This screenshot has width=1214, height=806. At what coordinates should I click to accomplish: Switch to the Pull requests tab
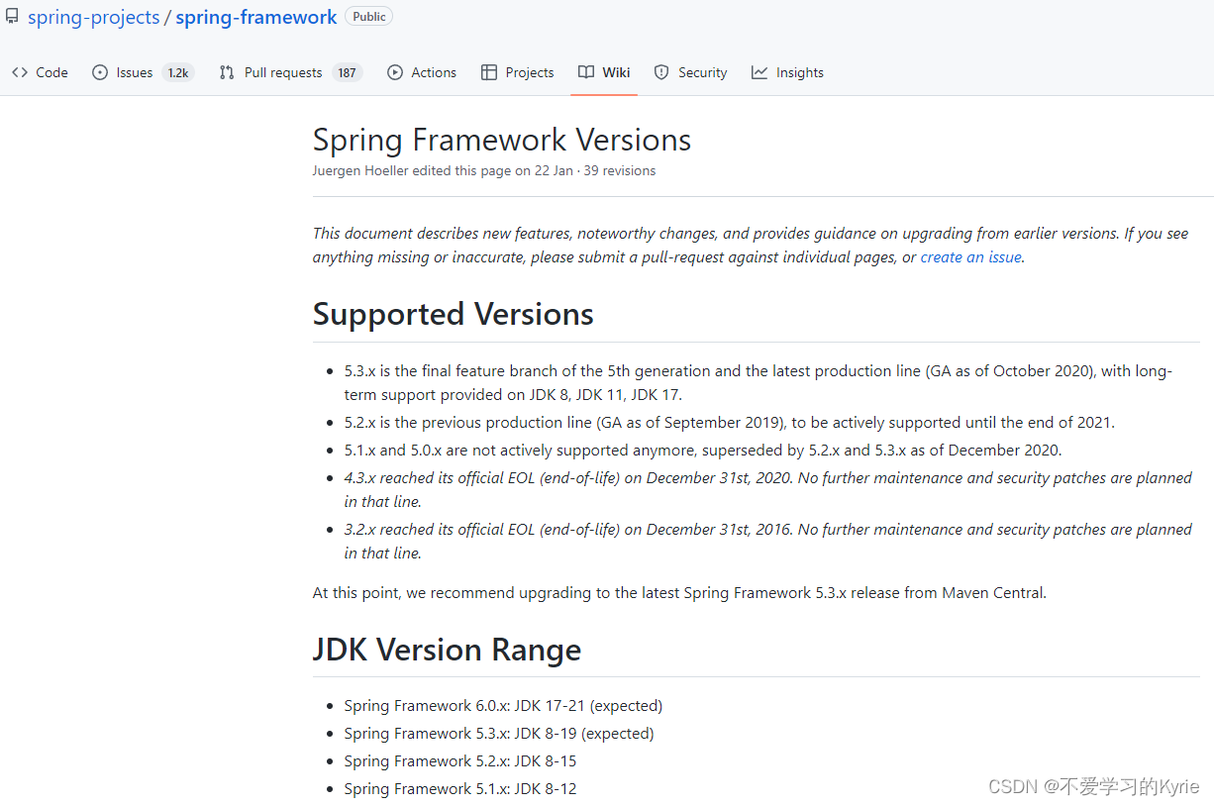(282, 71)
